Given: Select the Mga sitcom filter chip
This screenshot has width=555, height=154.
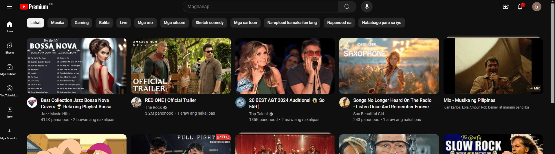Looking at the screenshot, I should pyautogui.click(x=175, y=23).
